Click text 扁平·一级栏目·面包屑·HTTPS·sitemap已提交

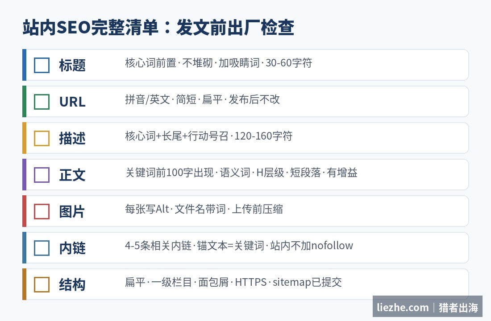coord(233,283)
